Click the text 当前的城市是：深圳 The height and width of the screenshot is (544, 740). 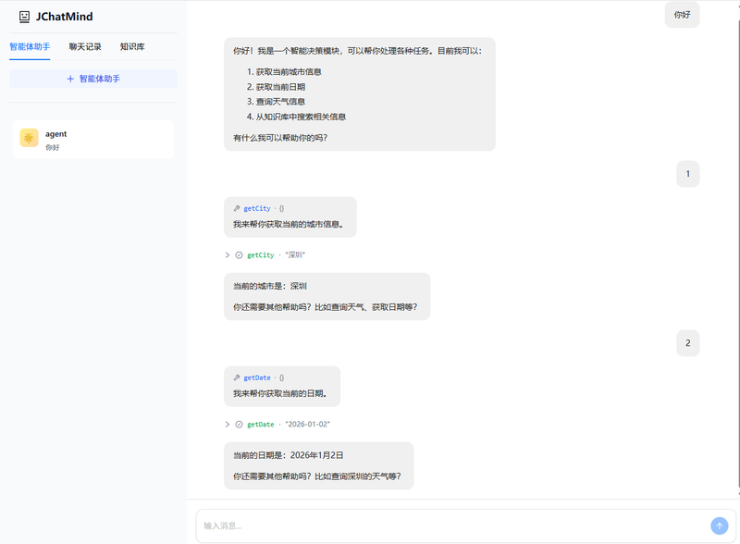(x=270, y=286)
